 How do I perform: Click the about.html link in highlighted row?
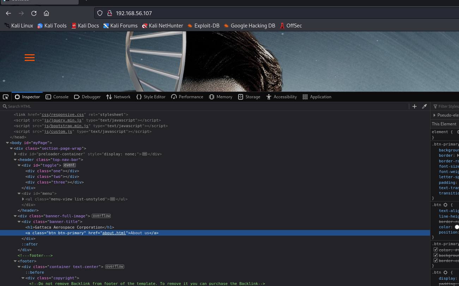click(x=114, y=233)
